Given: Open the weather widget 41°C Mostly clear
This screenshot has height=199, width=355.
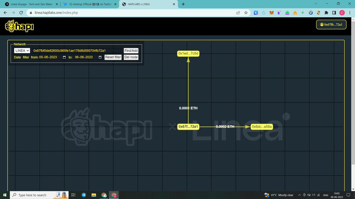Looking at the screenshot, I should 278,195.
